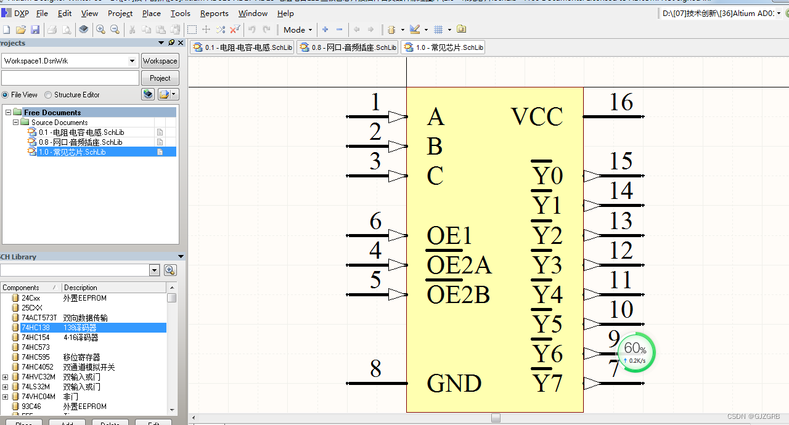Open the SCH Library filter dropdown arrow
Screen dimensions: 789x425
point(154,270)
